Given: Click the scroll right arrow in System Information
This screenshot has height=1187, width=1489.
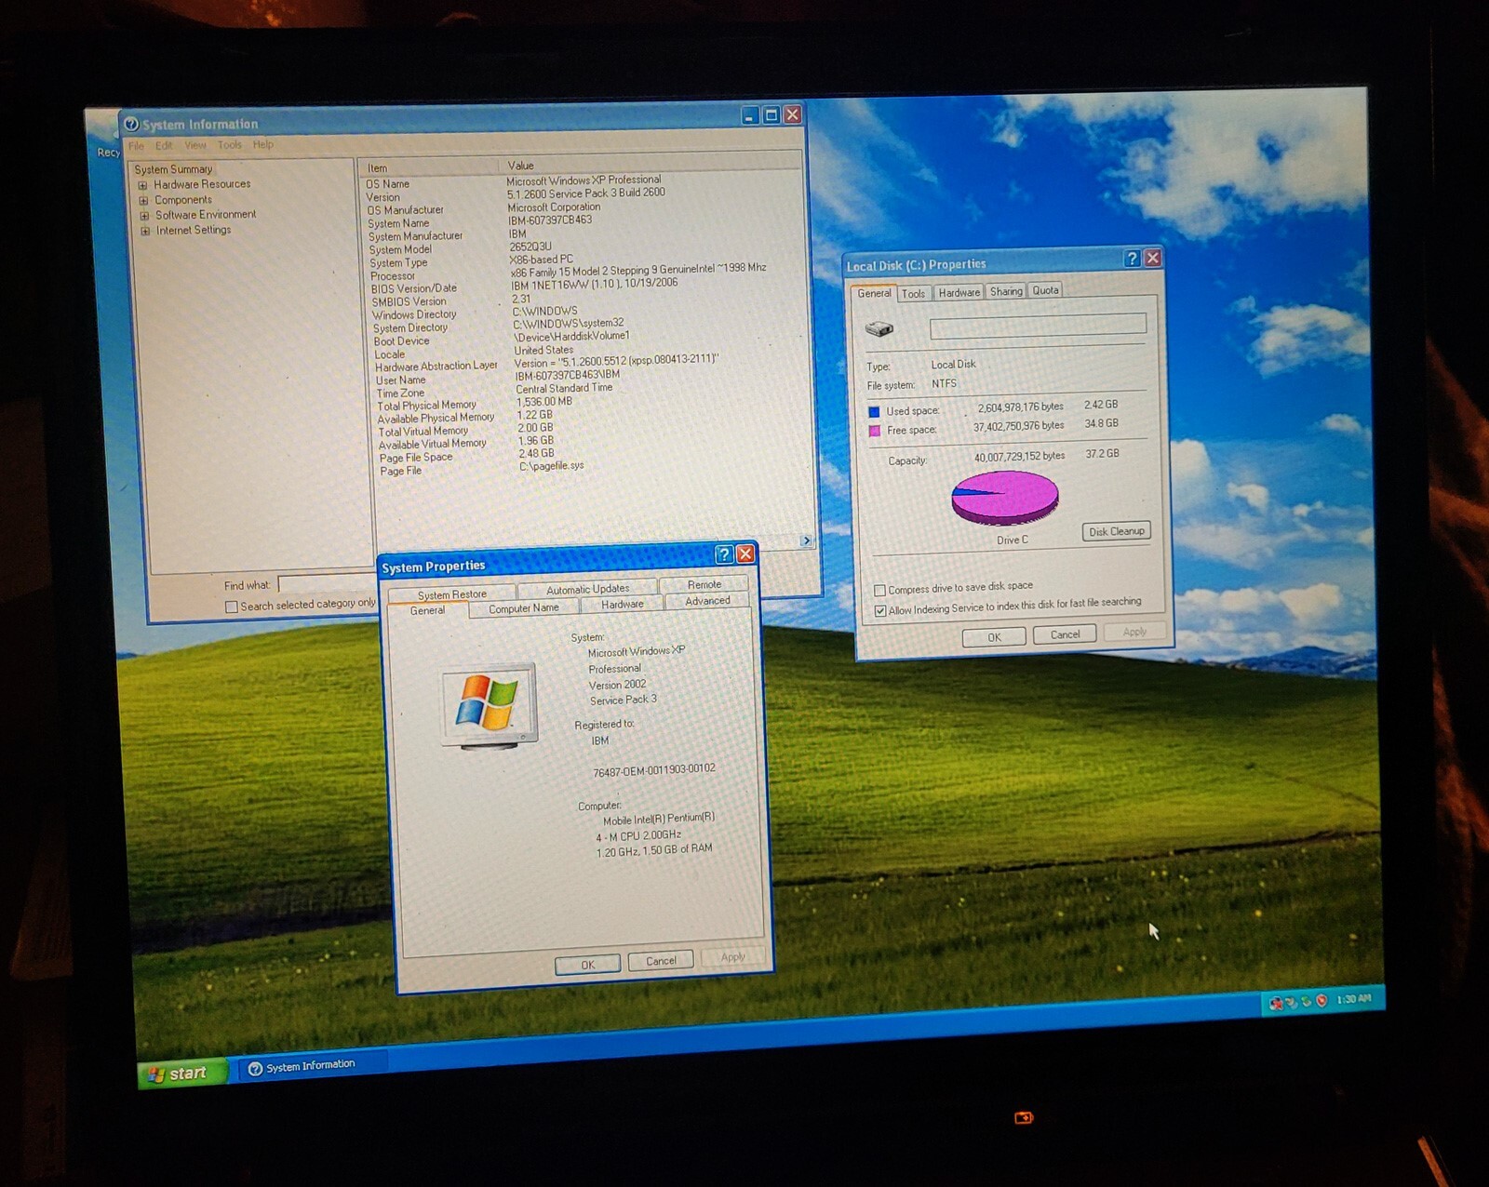Looking at the screenshot, I should [806, 540].
